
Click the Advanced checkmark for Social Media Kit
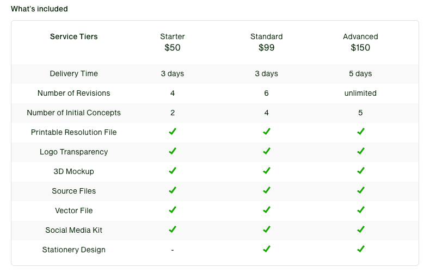[x=360, y=229]
